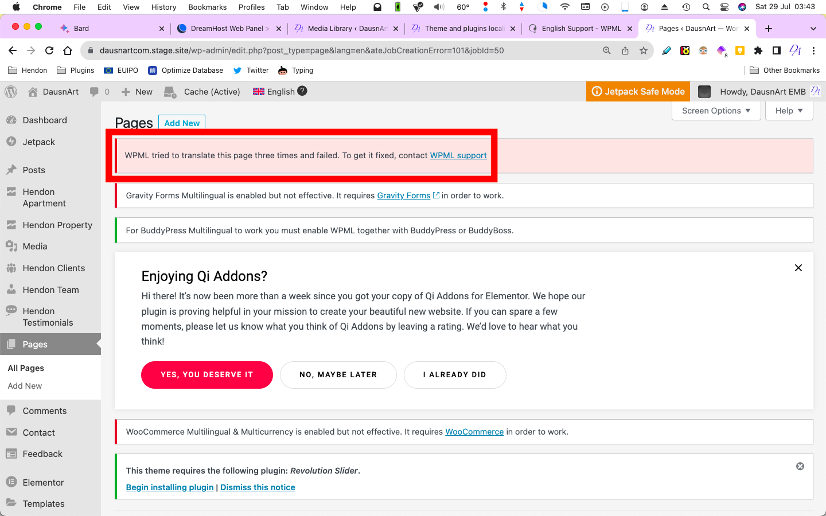
Task: Expand the Help dropdown
Action: (x=789, y=111)
